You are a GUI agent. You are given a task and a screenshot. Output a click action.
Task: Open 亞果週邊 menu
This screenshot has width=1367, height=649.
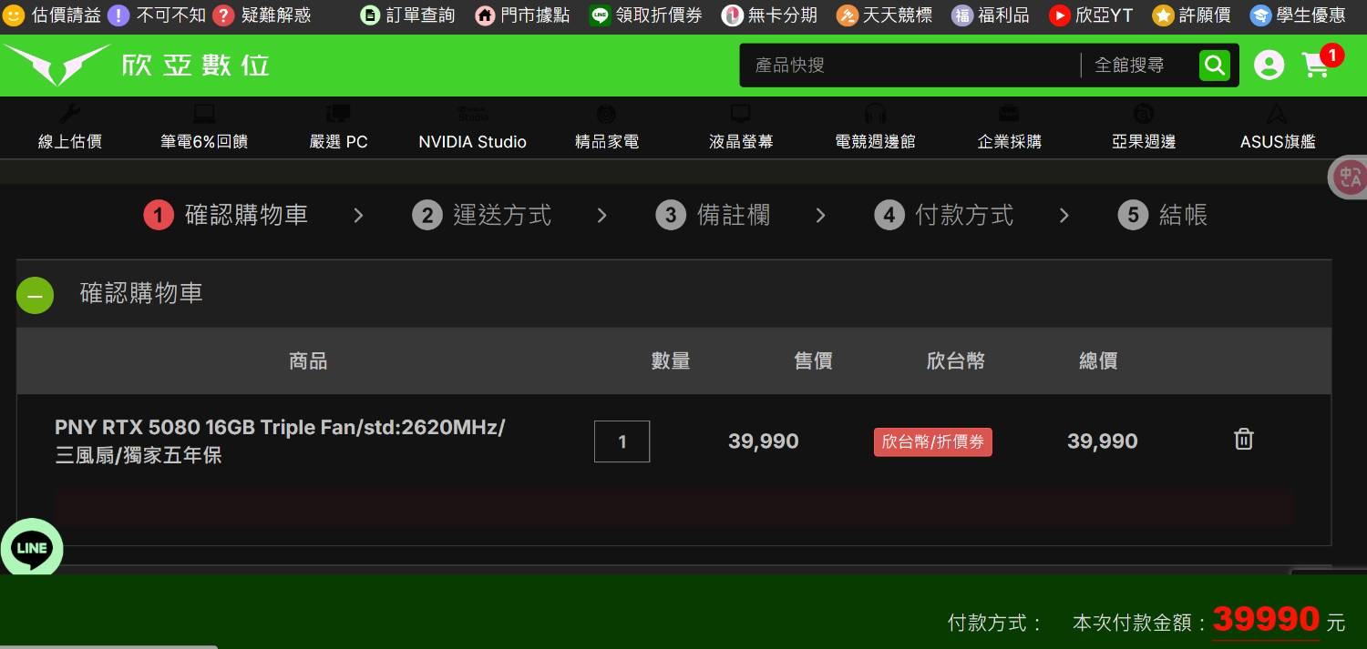point(1144,127)
